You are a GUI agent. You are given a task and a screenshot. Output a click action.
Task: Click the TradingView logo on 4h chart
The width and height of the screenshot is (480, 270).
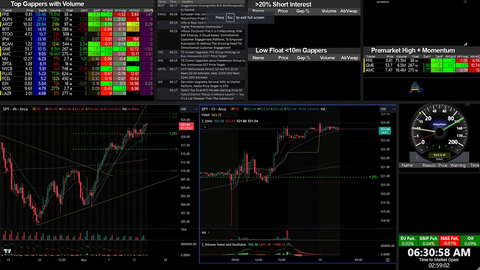coord(7,252)
